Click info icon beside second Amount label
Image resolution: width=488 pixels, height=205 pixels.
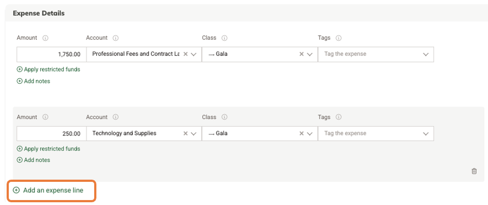tap(45, 117)
